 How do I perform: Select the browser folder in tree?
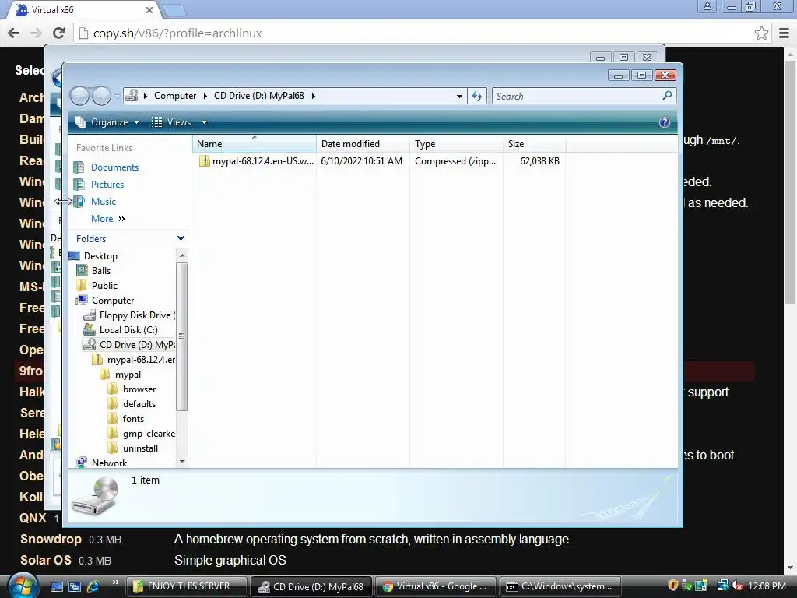pos(139,389)
